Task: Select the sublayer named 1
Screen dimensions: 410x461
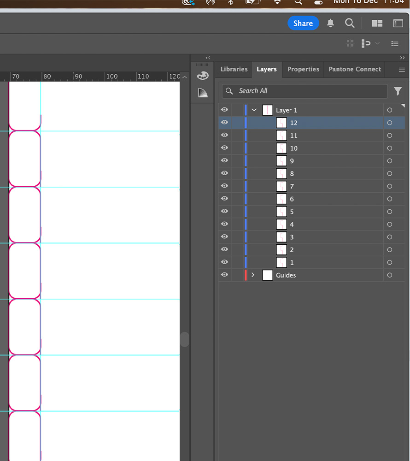Action: click(x=292, y=262)
